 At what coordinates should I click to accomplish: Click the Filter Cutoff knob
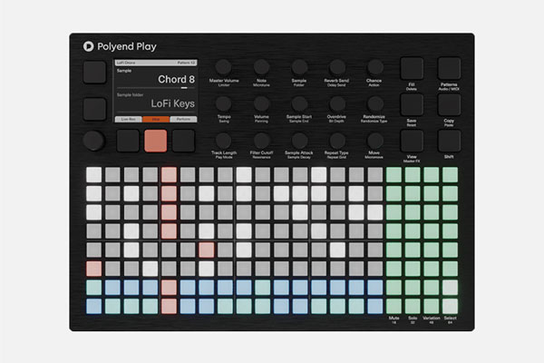[261, 141]
